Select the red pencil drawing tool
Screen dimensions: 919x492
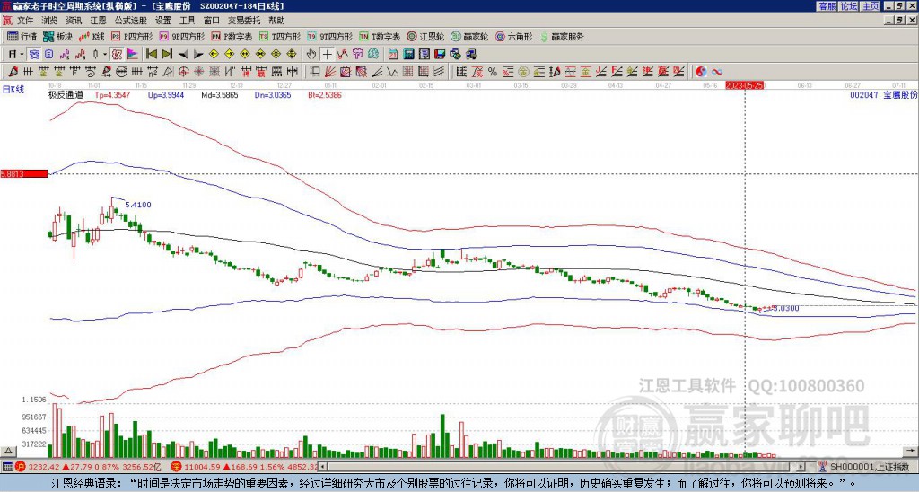[x=13, y=72]
